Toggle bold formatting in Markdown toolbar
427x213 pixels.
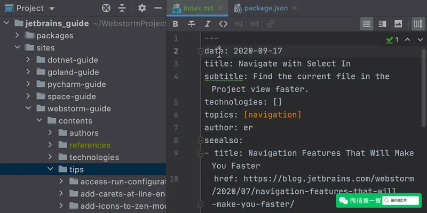176,24
